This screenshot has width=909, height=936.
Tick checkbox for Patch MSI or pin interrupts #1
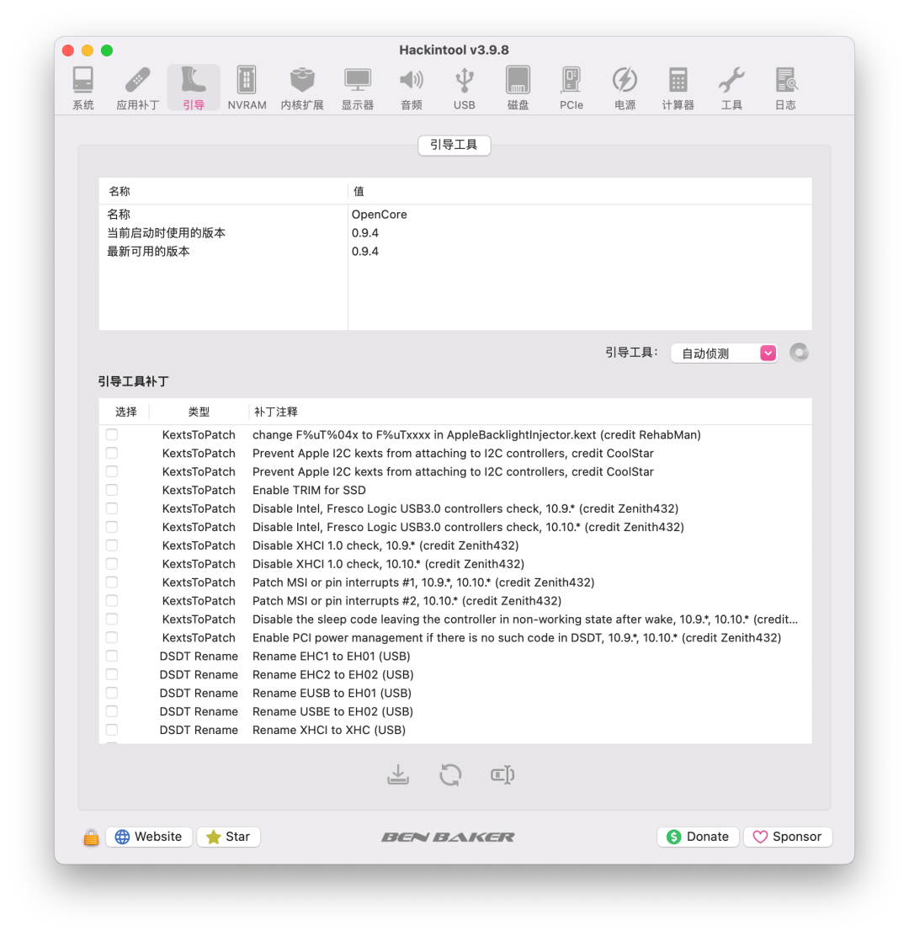coord(112,582)
